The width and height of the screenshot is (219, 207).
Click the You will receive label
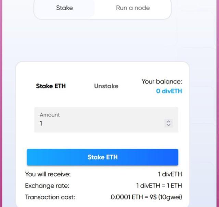48,174
